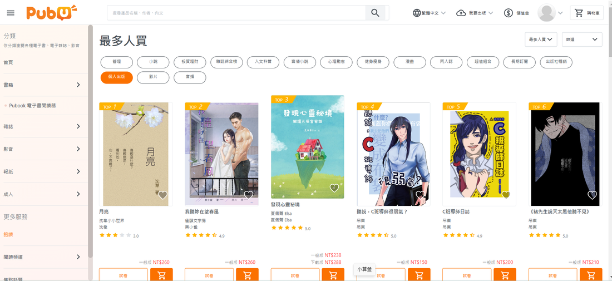Open the shopping cart 購物車 in header
Viewport: 612px width, 281px height.
586,13
